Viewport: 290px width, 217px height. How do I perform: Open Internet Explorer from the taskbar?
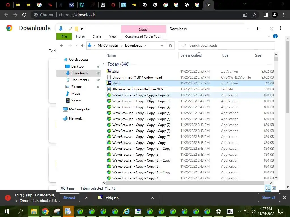click(x=127, y=211)
